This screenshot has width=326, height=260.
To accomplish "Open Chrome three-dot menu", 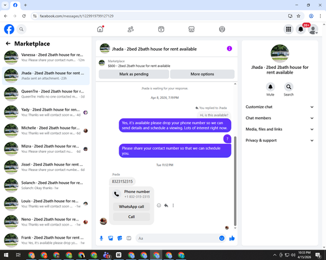I will tap(320, 16).
